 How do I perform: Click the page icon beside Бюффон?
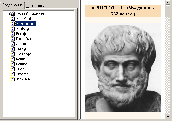13,34
